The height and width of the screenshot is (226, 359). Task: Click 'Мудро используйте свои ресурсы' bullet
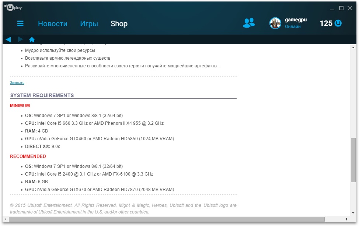click(60, 50)
